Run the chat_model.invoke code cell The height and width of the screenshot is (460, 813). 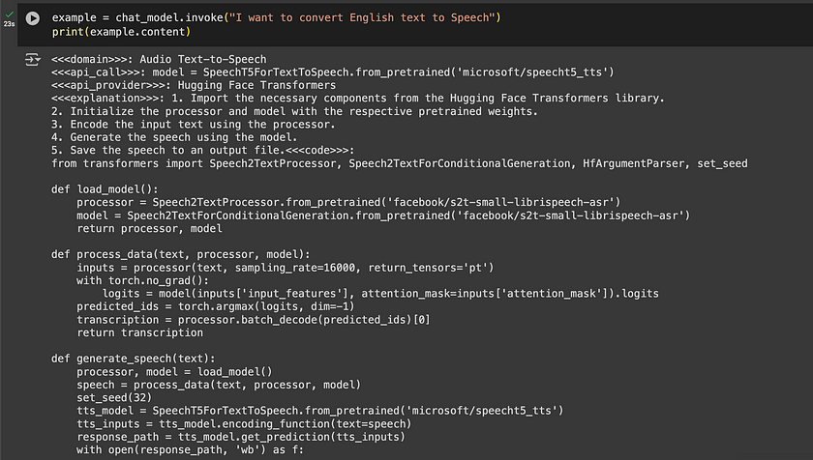(33, 18)
